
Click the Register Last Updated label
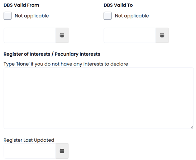point(29,140)
